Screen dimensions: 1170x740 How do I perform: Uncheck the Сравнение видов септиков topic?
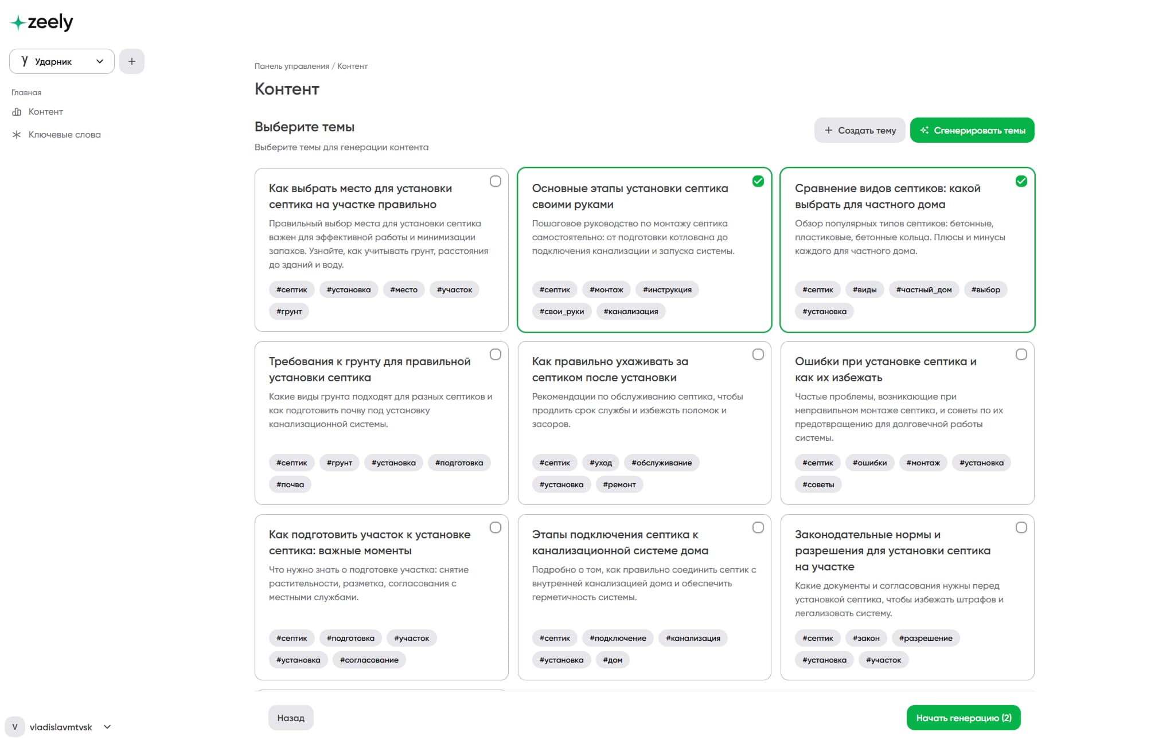click(1021, 181)
